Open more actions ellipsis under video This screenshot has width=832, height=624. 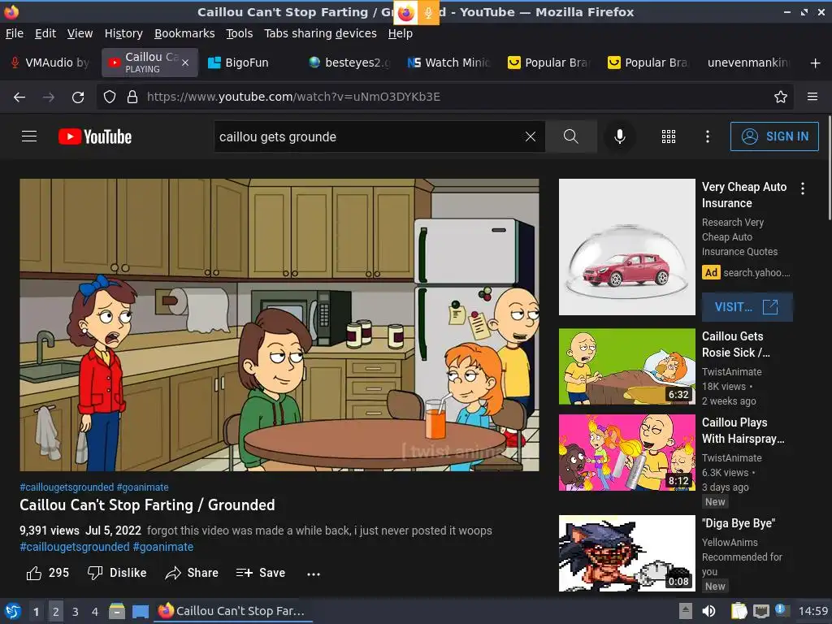point(314,574)
